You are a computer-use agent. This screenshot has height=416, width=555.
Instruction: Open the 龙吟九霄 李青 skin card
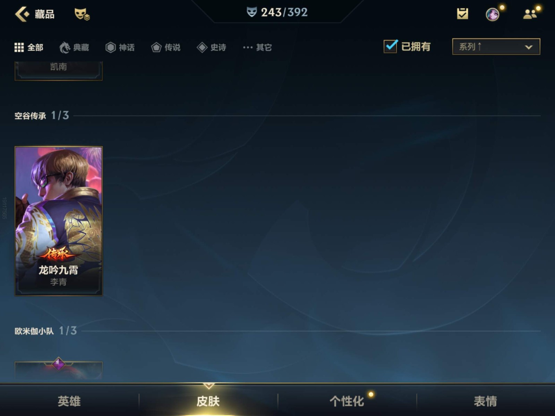click(59, 221)
